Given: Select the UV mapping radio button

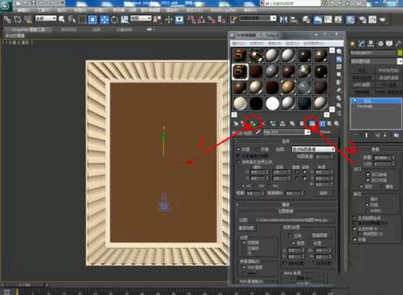Looking at the screenshot, I should coord(243,186).
